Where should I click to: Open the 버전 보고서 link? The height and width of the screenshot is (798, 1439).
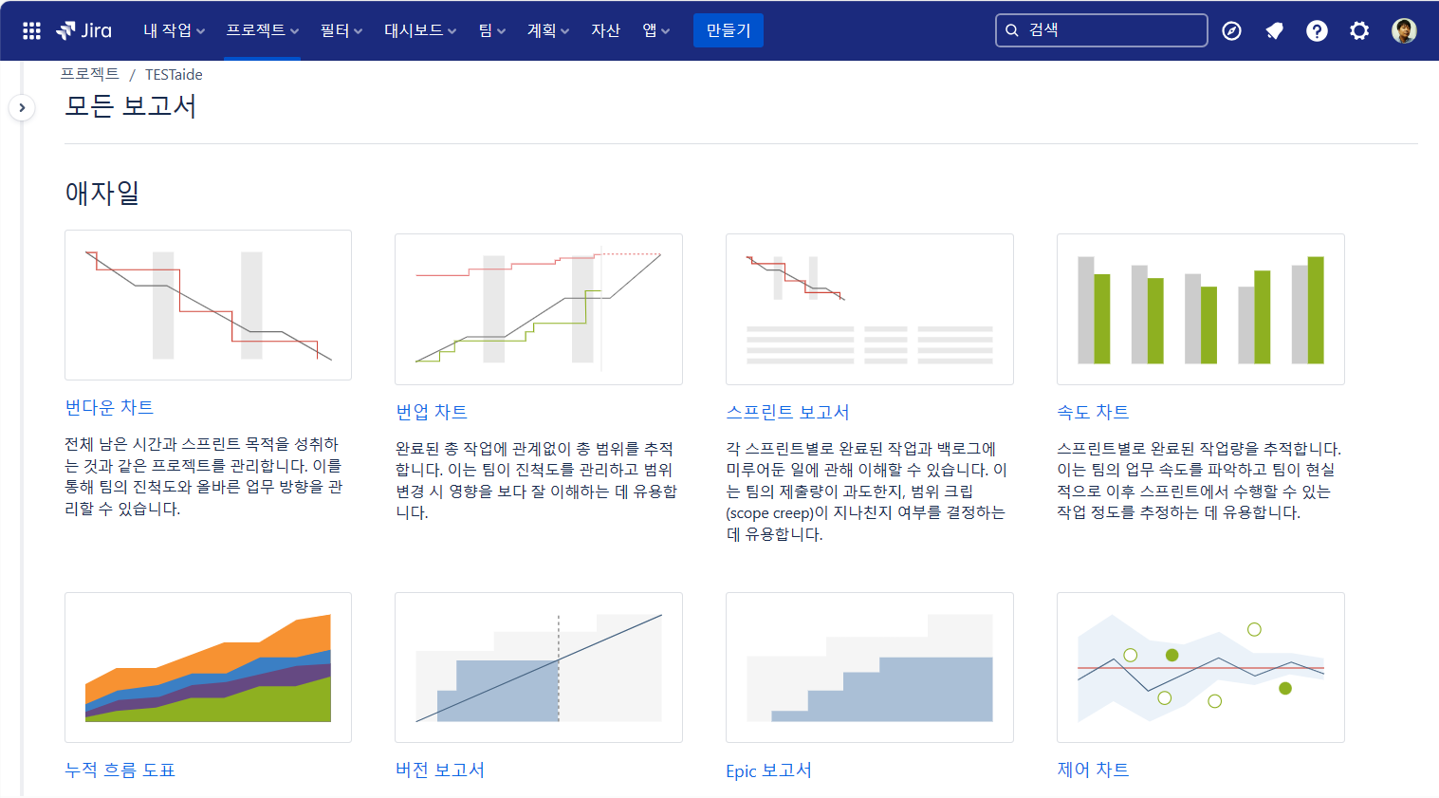[x=440, y=770]
